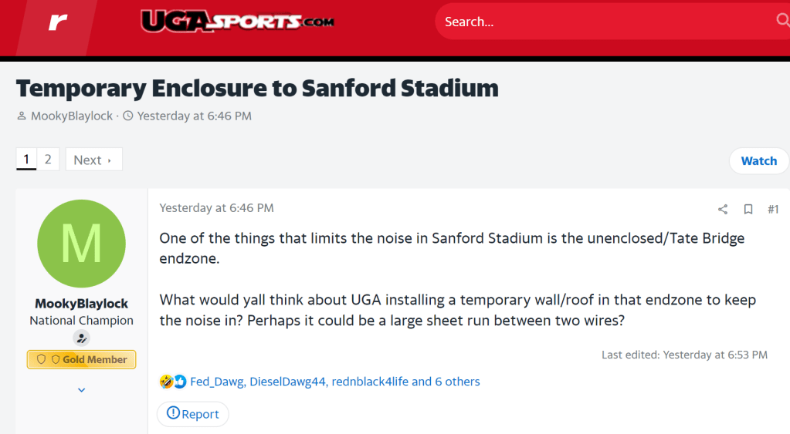Viewport: 790px width, 434px height.
Task: Open the #1 post permalink
Action: 773,209
